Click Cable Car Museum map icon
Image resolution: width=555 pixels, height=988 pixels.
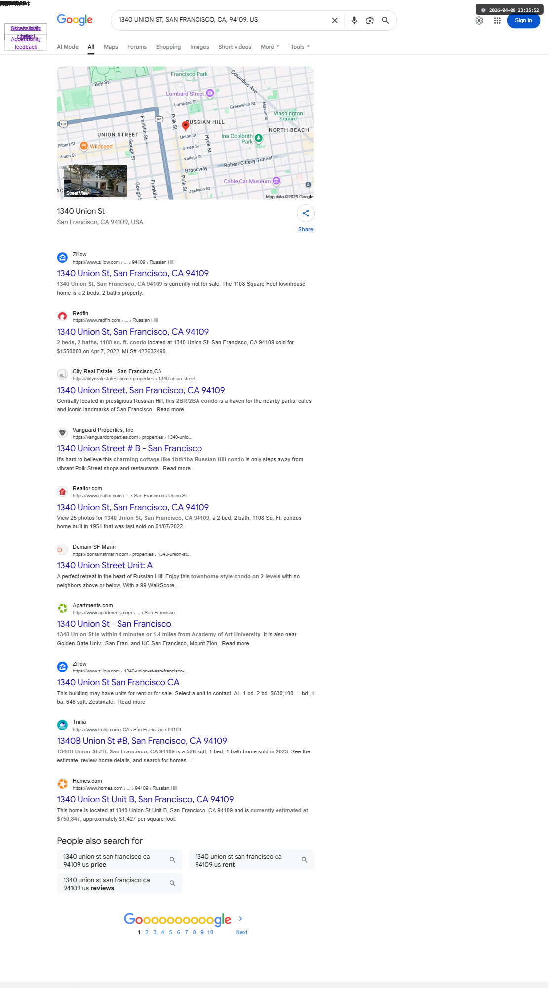277,181
